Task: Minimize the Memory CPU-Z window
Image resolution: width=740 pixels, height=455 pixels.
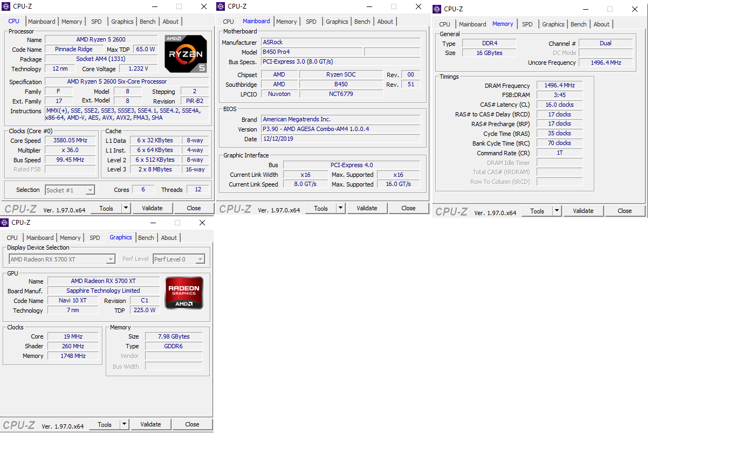Action: click(586, 9)
